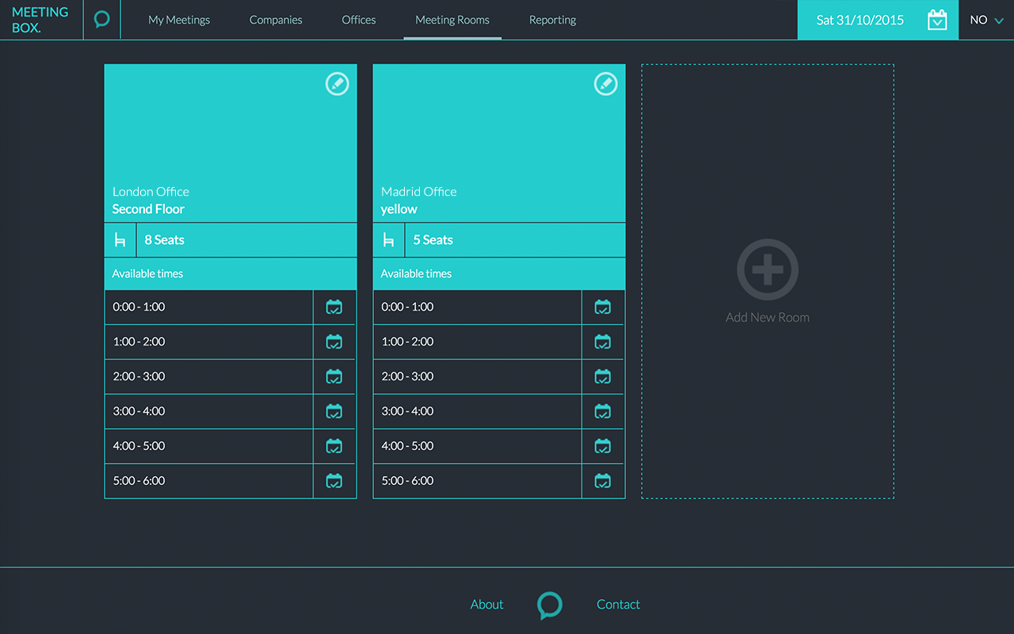Book 0:00 - 1:00 slot in yellow room

[x=603, y=307]
